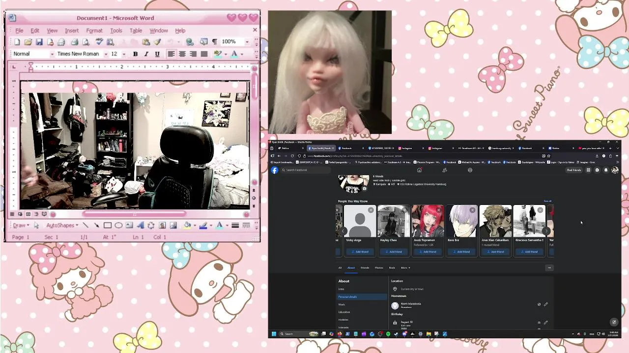629x353 pixels.
Task: Click the Facebook logo home icon
Action: click(x=275, y=170)
